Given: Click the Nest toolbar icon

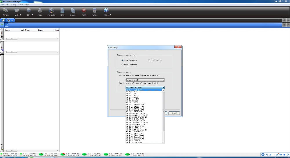Looking at the screenshot, I should [62, 10].
